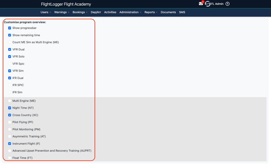Viewport: 271px width, 165px height.
Task: Uncheck Show remaining time
Action: click(x=10, y=35)
